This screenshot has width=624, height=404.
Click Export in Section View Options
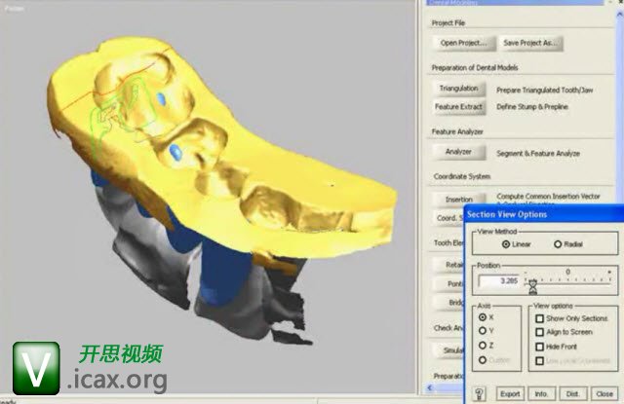coord(510,393)
